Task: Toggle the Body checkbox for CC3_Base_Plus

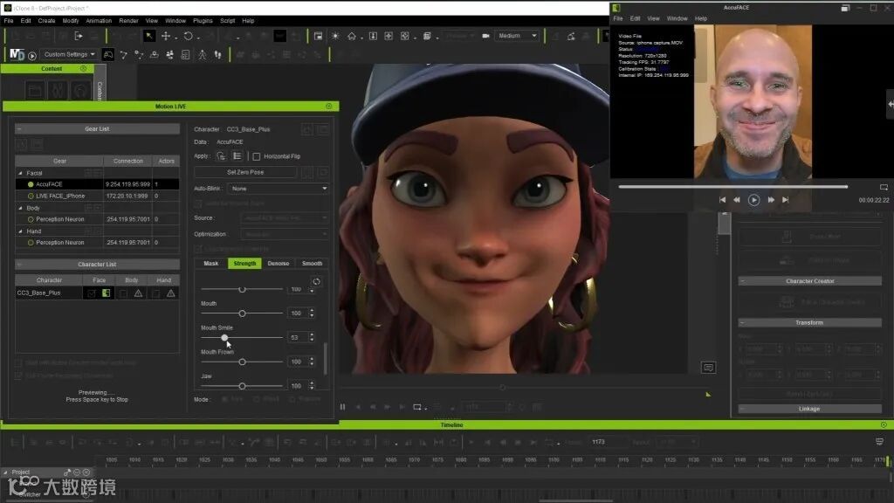Action: tap(123, 293)
